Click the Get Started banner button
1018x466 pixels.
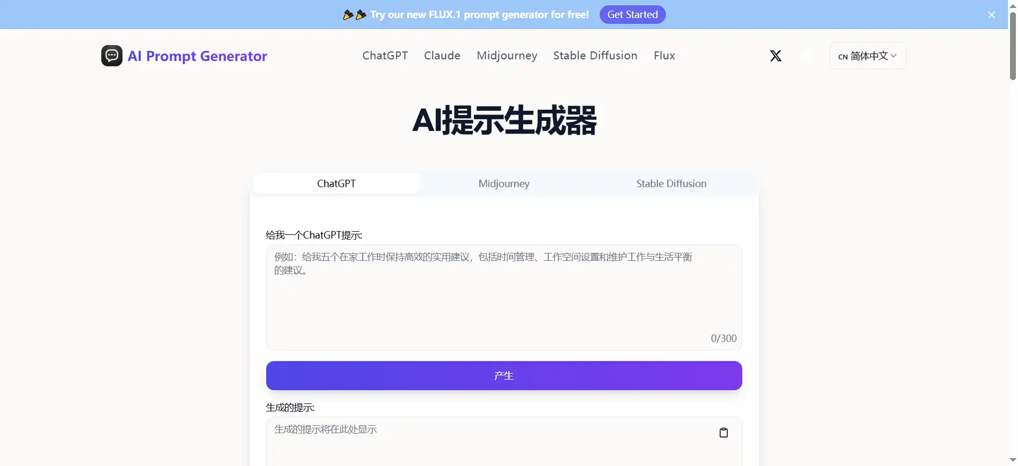pyautogui.click(x=633, y=15)
